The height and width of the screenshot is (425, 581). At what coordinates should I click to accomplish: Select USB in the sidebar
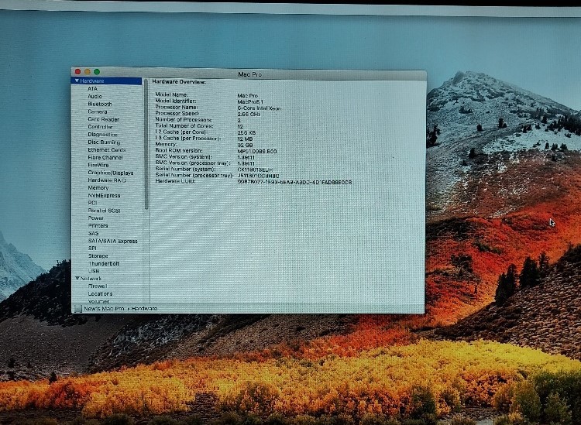tap(94, 271)
